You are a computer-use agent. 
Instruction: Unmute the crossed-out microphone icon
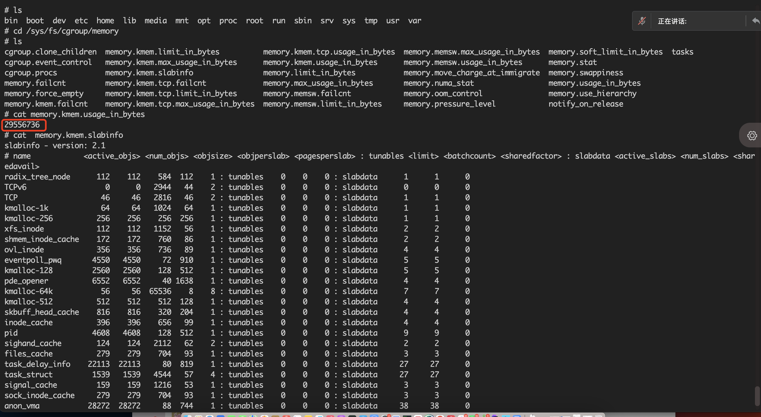[x=642, y=21]
